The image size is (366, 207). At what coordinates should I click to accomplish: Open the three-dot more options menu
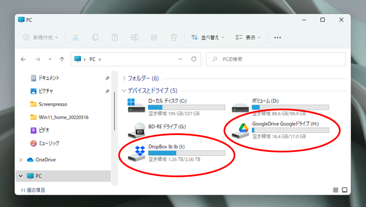click(x=278, y=38)
